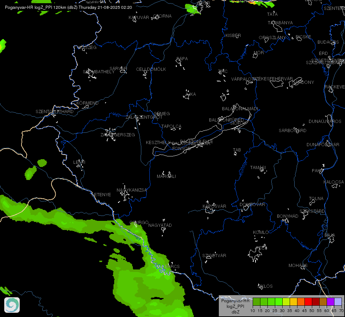
Task: Choose the 60-65 dBZ purple legend swatch
Action: [331, 302]
